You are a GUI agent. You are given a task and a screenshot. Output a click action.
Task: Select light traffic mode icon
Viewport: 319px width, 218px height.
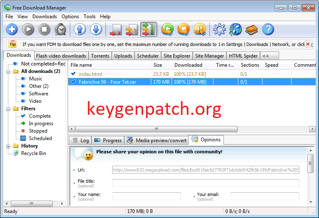[x=115, y=29]
